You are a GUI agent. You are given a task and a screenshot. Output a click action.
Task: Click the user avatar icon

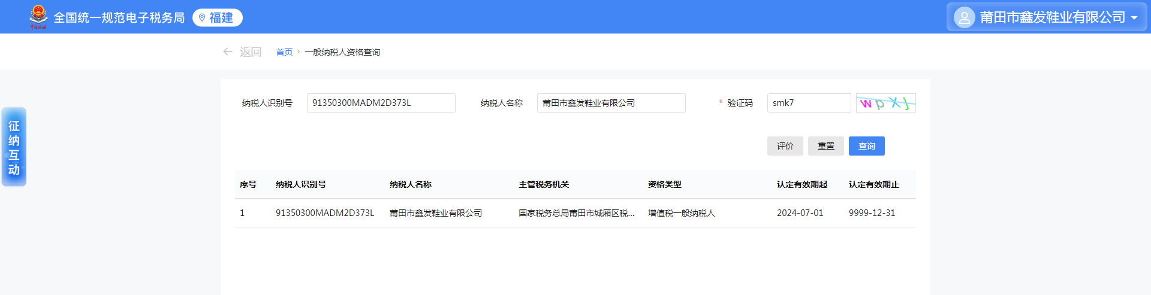click(964, 18)
